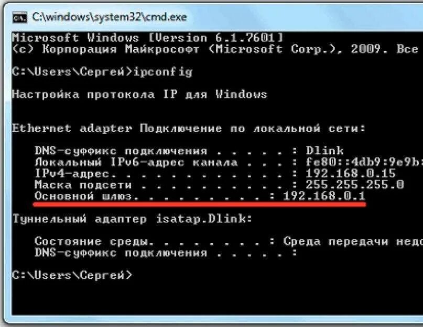423x327 pixels.
Task: Click the default gateway 192.168.0.1 value
Action: (x=324, y=196)
